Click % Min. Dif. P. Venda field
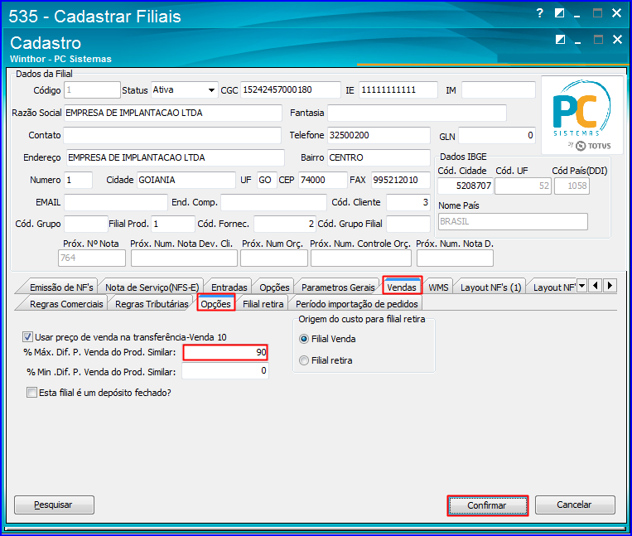This screenshot has width=632, height=536. tap(225, 371)
